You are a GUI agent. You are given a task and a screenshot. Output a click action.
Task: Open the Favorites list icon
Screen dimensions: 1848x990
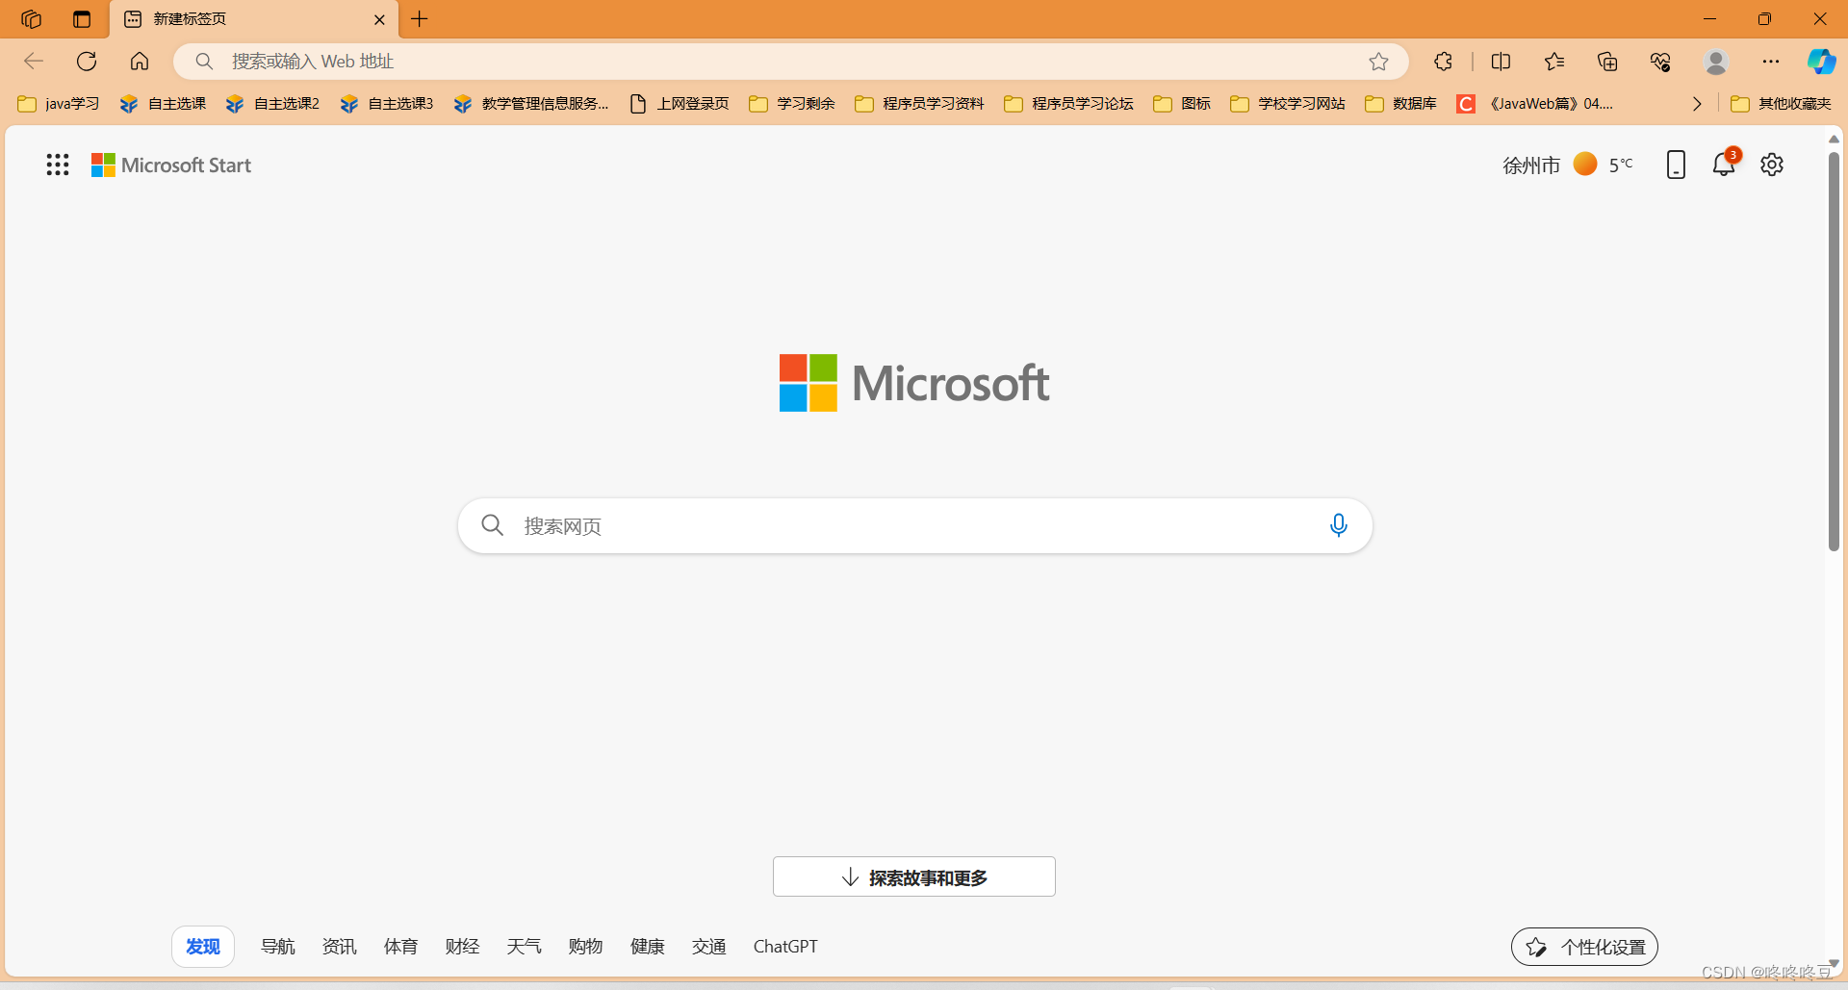click(1553, 62)
